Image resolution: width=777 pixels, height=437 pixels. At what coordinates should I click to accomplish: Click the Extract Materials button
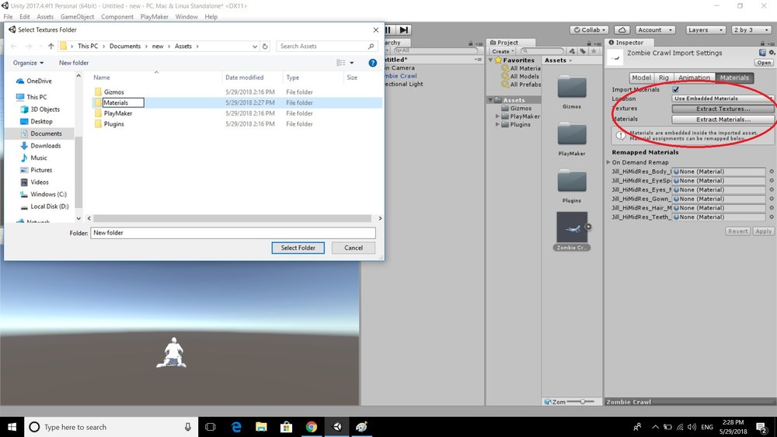point(723,120)
